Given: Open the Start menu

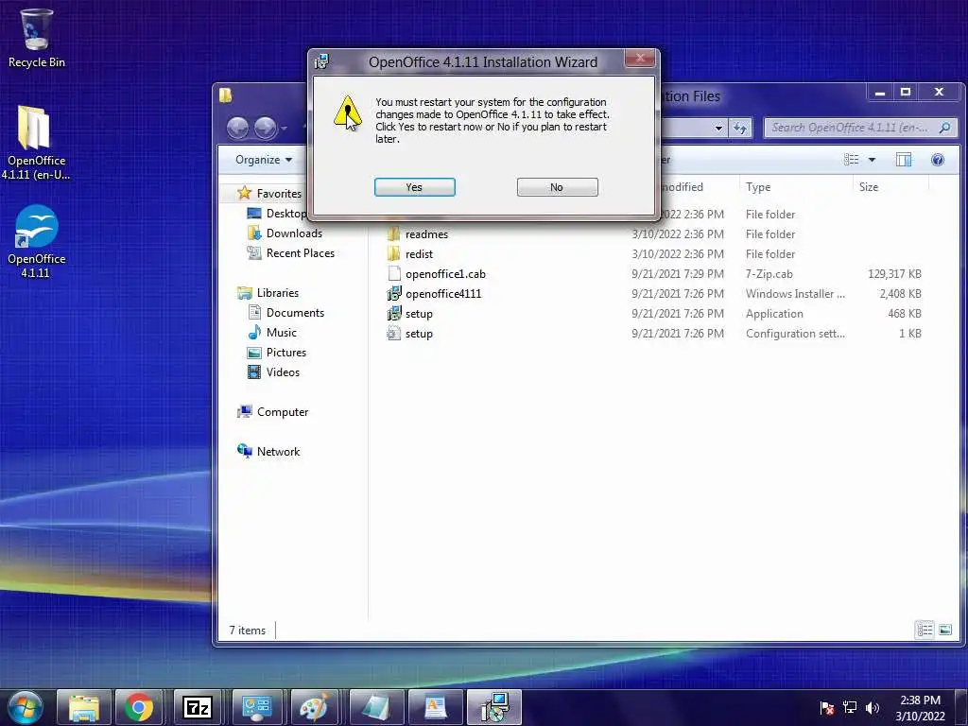Looking at the screenshot, I should click(26, 707).
